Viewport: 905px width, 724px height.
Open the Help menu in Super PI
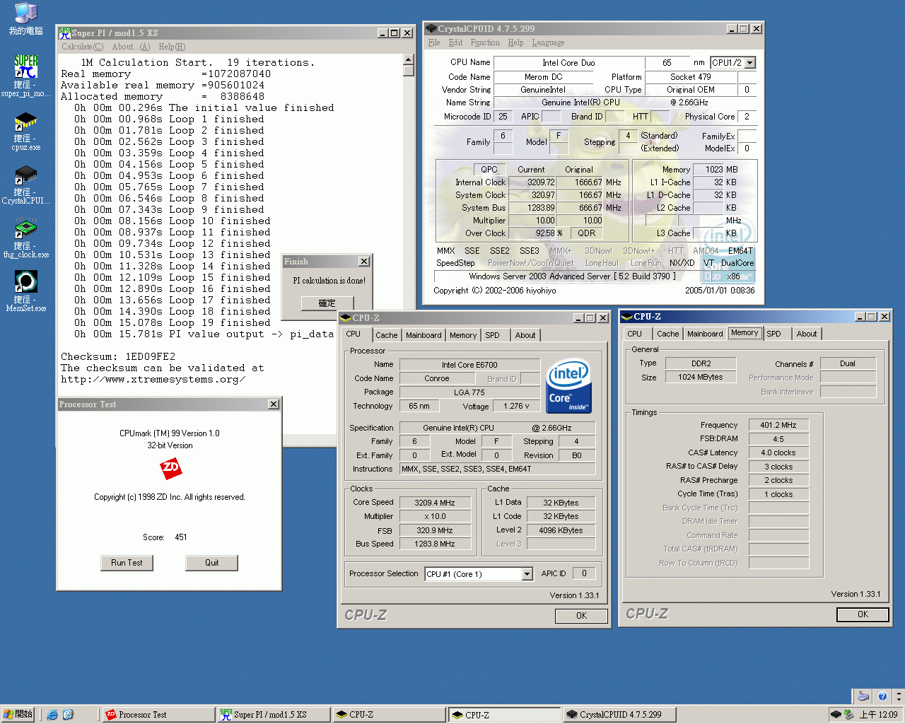coord(172,47)
